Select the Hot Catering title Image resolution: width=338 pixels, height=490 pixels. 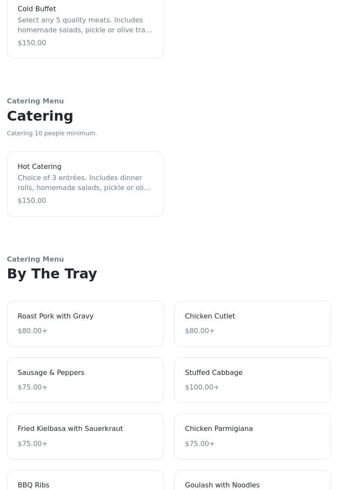point(39,166)
